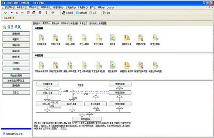The image size is (214, 138).
Task: Click 其它入库单 box in flowchart
Action: (72, 104)
